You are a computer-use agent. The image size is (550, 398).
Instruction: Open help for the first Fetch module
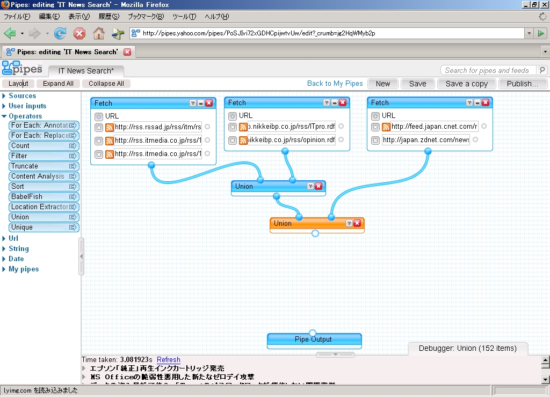[193, 103]
